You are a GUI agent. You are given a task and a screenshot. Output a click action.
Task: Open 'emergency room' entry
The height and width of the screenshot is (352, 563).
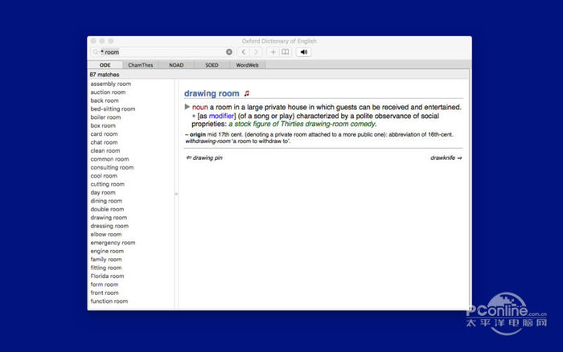113,243
